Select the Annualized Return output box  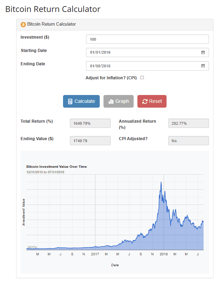click(188, 123)
